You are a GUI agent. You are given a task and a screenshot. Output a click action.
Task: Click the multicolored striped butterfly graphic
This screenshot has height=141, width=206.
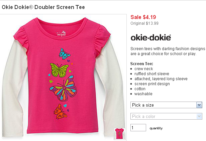pyautogui.click(x=64, y=88)
